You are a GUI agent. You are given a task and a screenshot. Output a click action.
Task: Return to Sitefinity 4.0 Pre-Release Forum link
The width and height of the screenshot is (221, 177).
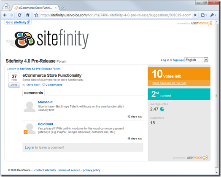[x=34, y=69]
